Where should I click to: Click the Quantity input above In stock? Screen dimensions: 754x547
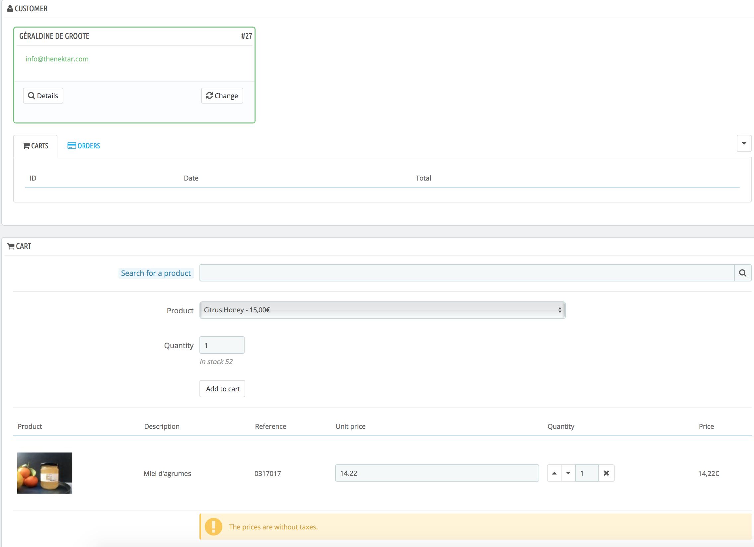(x=222, y=345)
